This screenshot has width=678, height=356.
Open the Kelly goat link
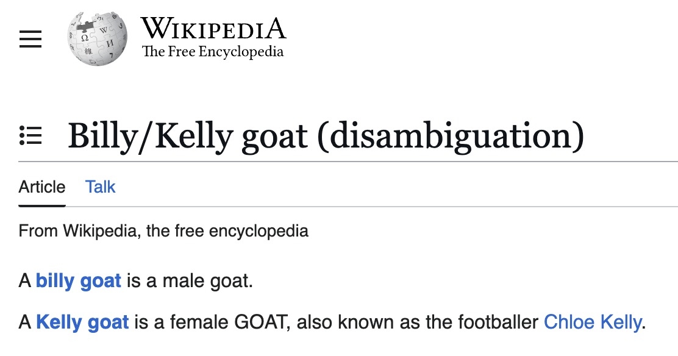tap(82, 321)
